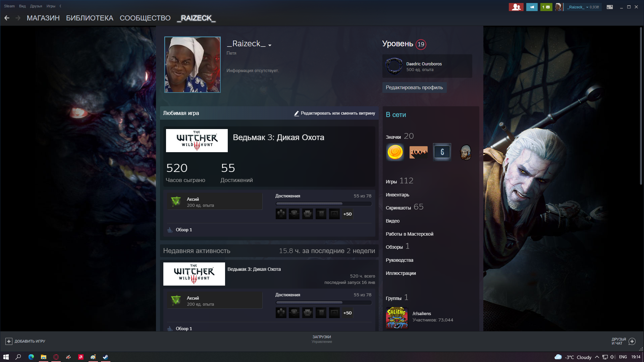Open the Друзья menu
The width and height of the screenshot is (644, 362).
(36, 6)
